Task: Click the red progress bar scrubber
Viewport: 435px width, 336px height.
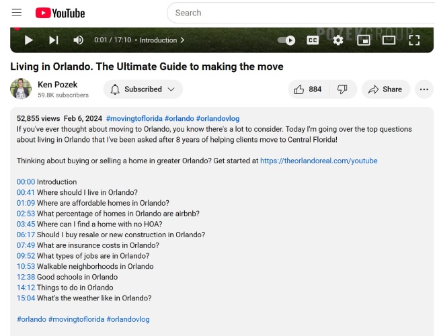Action: (17, 28)
